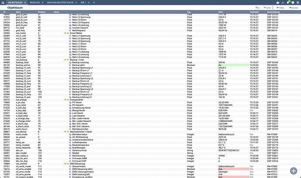Viewport: 301px width, 178px height.
Task: Click variable icon of Betriebsmodus row
Action: click(70, 134)
